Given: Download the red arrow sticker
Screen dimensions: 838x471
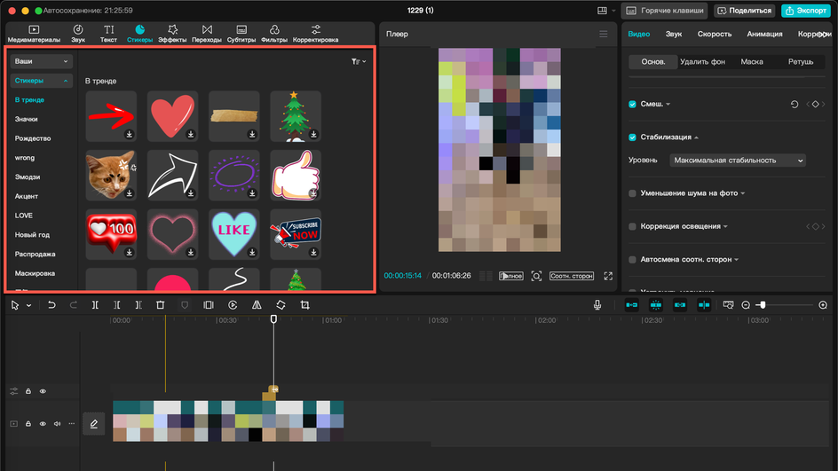Looking at the screenshot, I should 130,135.
